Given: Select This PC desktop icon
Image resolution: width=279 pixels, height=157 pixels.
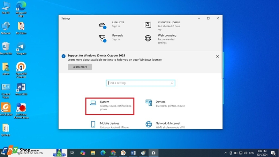Looking at the screenshot, I should pos(6,7).
